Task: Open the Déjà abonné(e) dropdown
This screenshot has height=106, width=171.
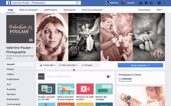Action: pos(68,65)
